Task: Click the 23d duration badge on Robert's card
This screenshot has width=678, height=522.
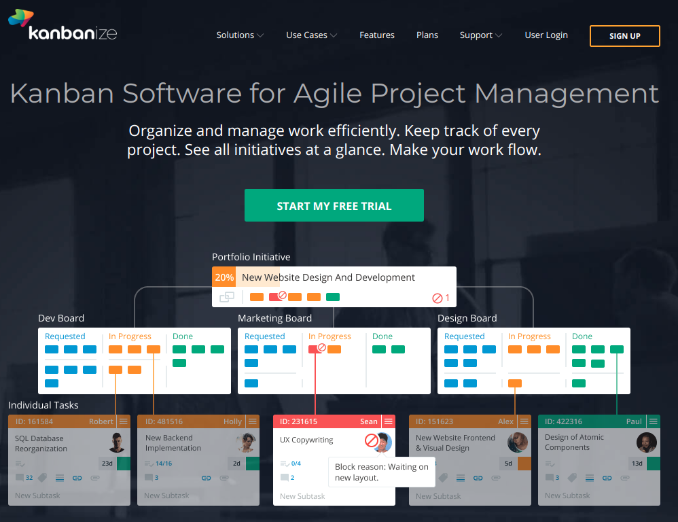Action: pos(107,463)
